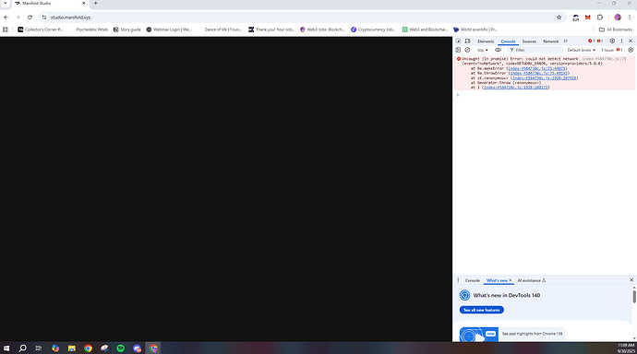The height and width of the screenshot is (354, 637).
Task: Open console settings gear icon
Action: click(631, 50)
